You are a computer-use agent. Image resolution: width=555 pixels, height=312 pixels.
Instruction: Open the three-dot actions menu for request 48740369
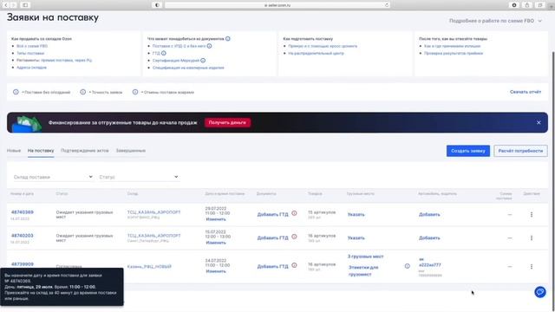click(532, 215)
